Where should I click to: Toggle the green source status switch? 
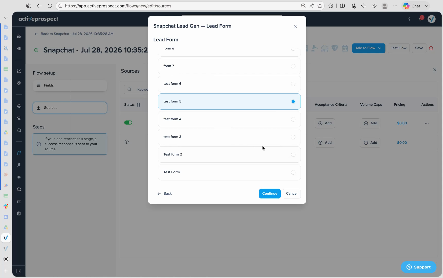(128, 123)
